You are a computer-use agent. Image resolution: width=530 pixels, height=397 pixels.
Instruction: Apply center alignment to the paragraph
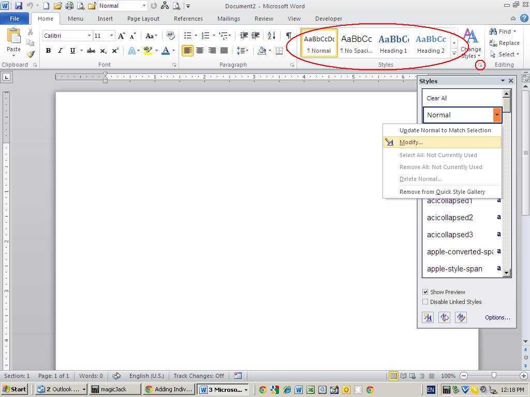[x=199, y=51]
